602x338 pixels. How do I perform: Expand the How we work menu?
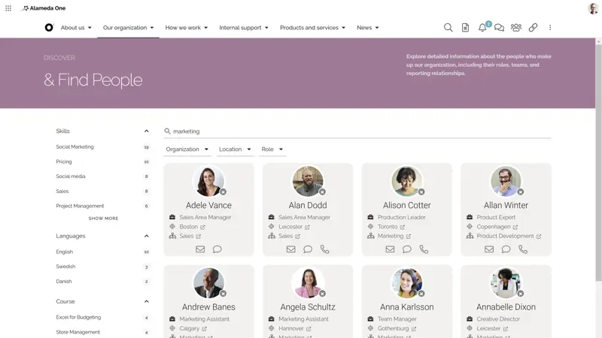186,28
